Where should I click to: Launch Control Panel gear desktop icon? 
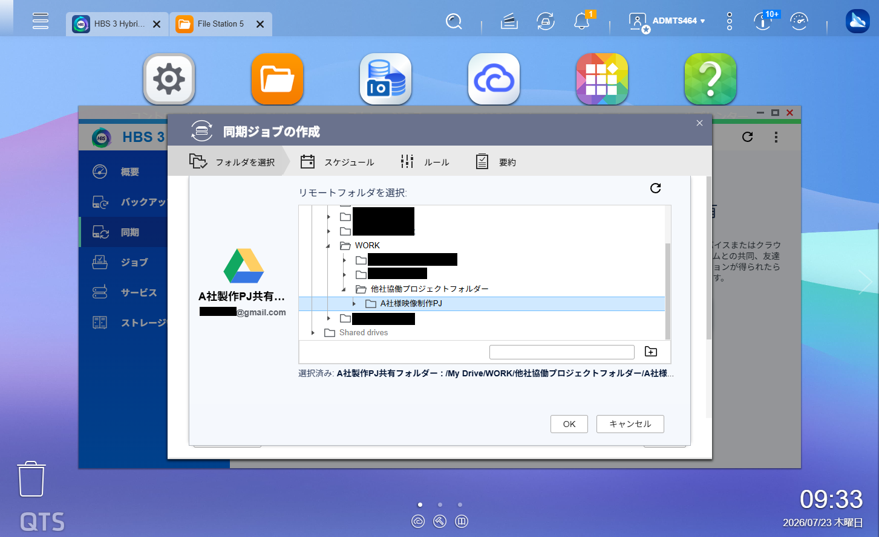coord(169,79)
